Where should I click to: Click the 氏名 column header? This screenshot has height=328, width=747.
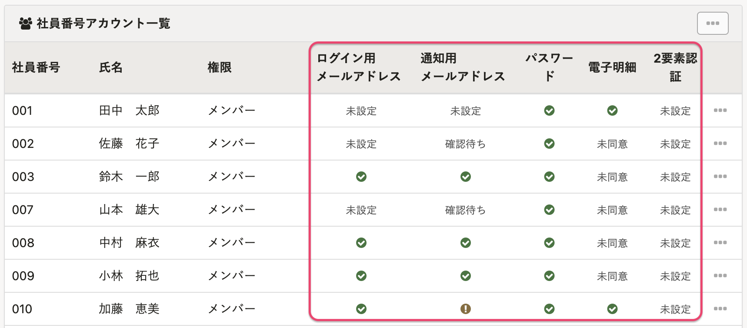point(111,67)
